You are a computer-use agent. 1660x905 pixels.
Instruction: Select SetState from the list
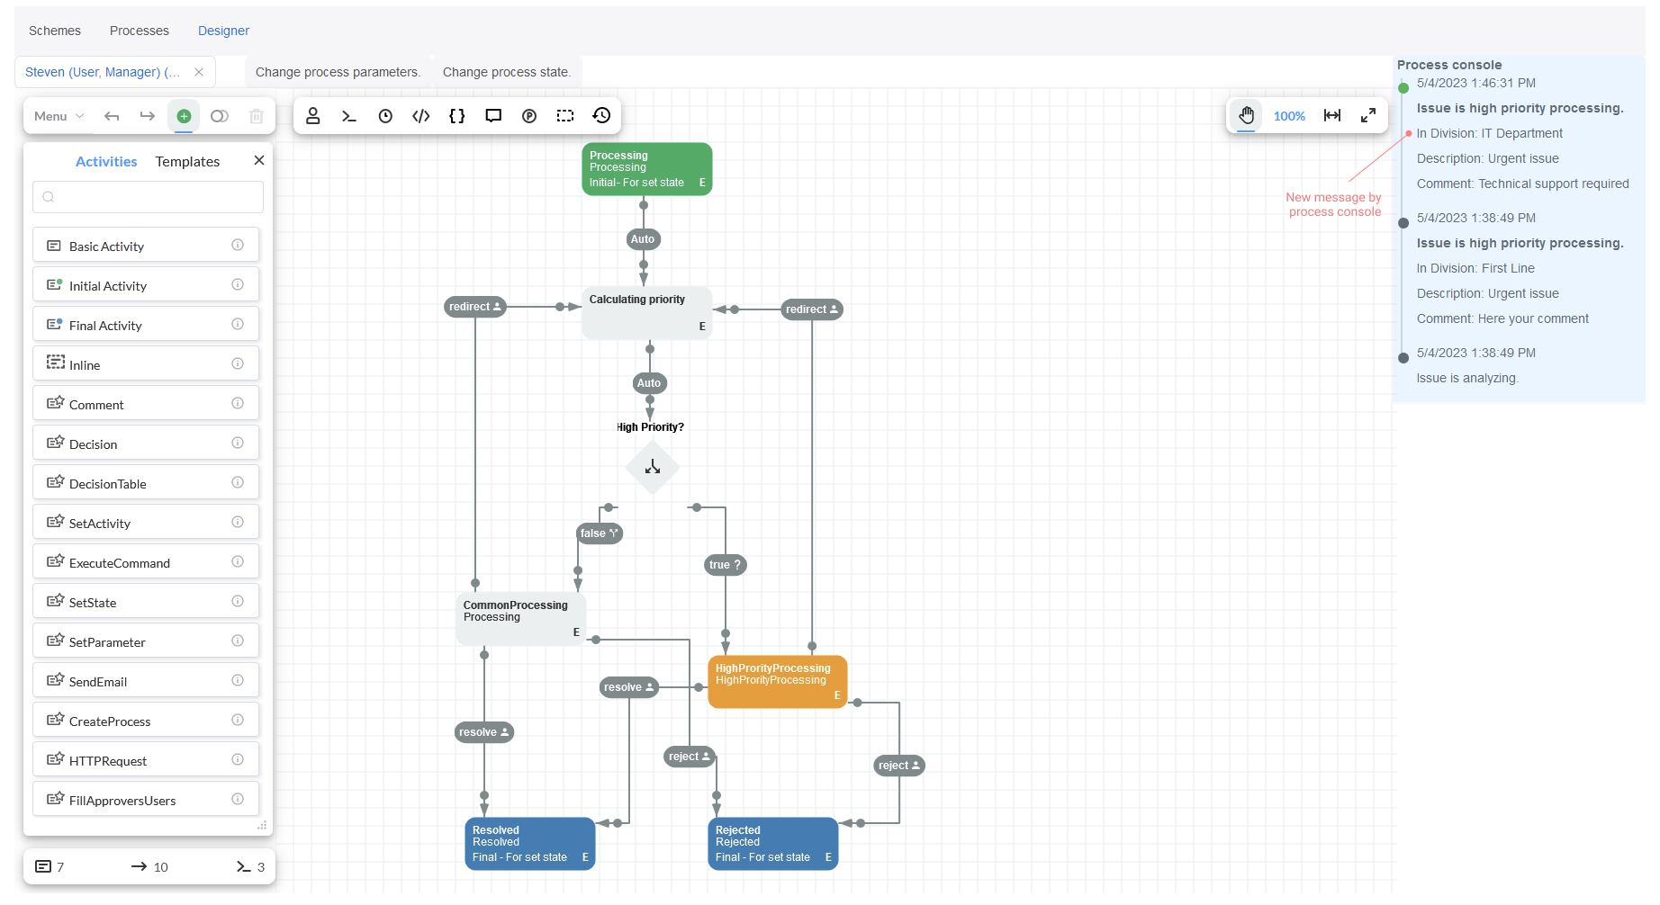(x=146, y=602)
